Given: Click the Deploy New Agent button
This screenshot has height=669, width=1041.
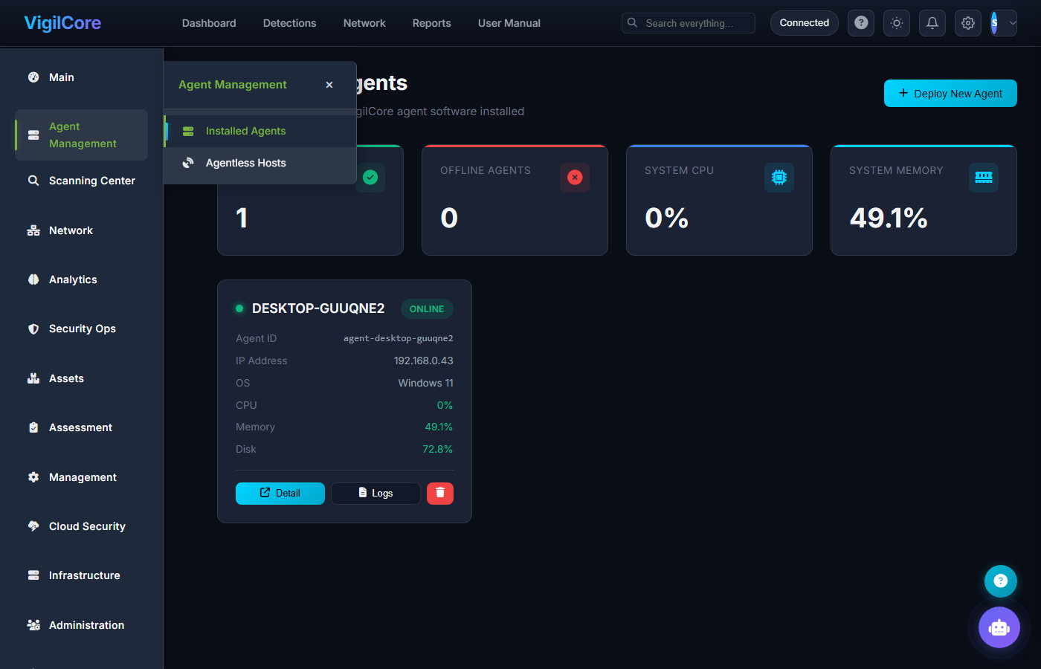Looking at the screenshot, I should tap(950, 94).
